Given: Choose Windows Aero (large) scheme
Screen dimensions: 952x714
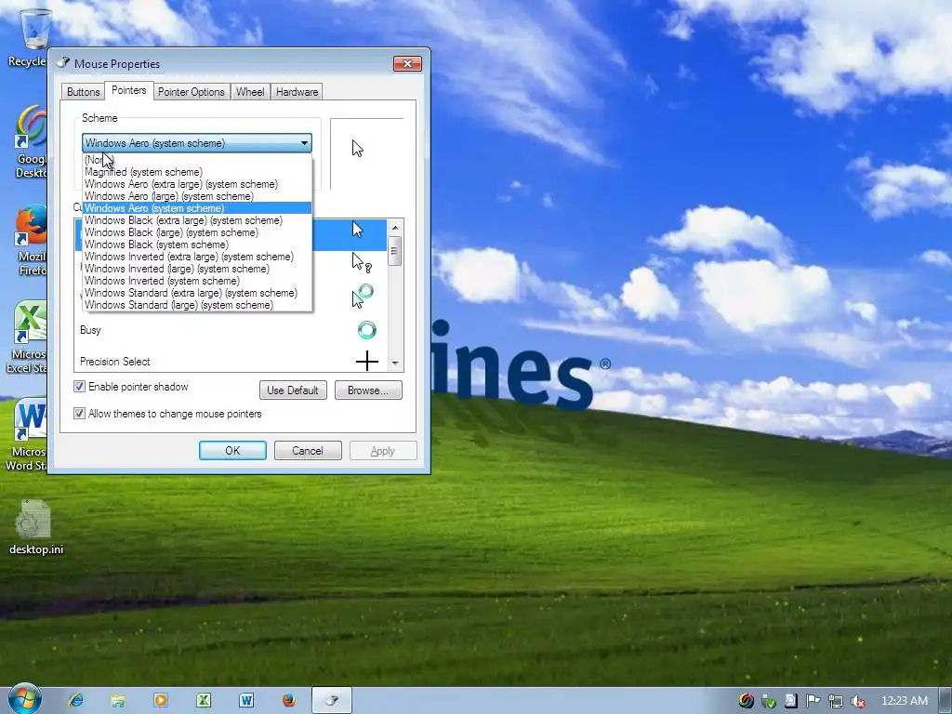Looking at the screenshot, I should 197,196.
